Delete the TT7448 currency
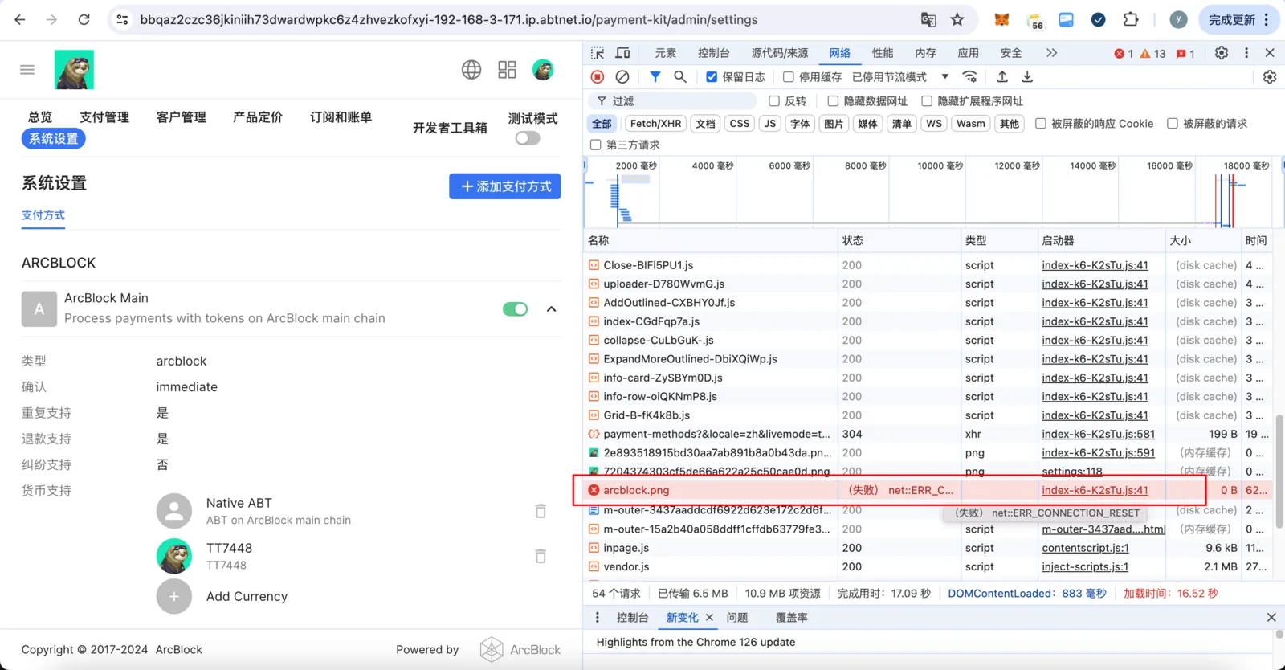Viewport: 1285px width, 670px height. point(541,556)
